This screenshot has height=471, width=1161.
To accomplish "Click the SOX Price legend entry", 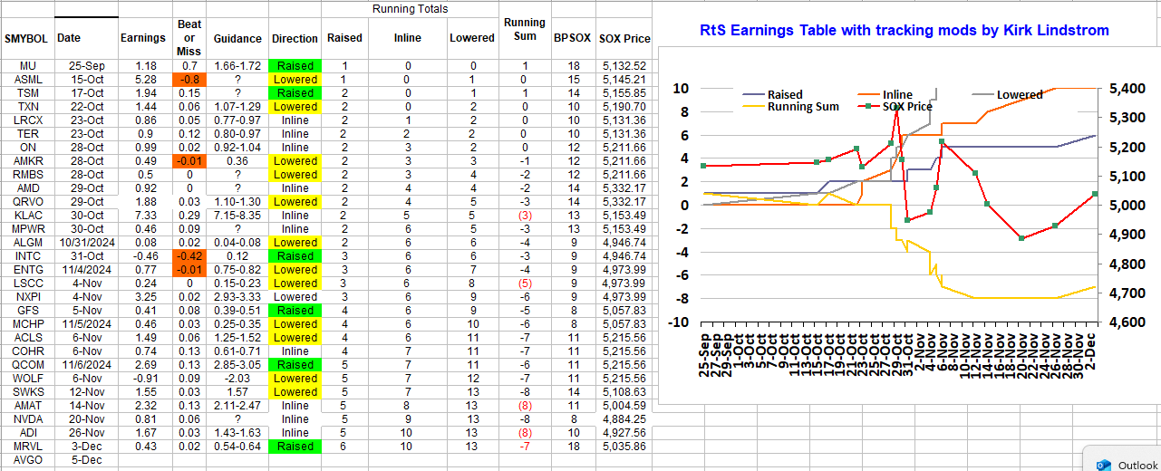I will [906, 106].
